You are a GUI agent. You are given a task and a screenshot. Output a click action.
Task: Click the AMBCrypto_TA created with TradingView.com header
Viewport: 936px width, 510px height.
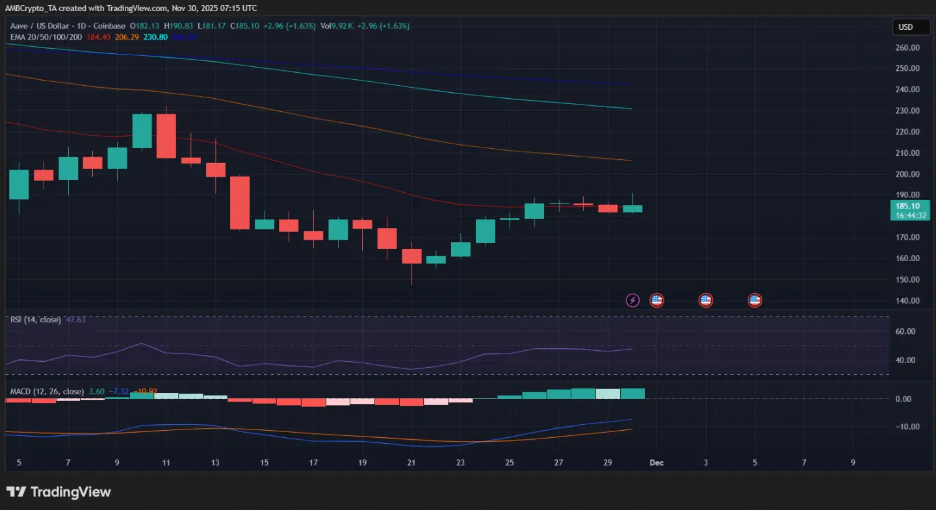click(131, 8)
